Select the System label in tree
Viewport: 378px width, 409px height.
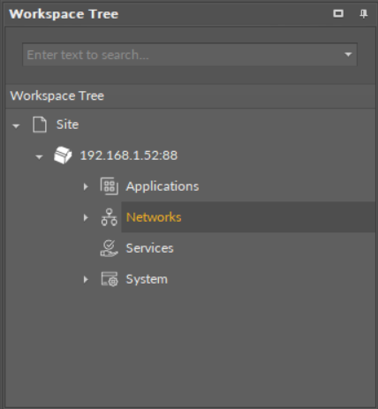[x=147, y=279]
